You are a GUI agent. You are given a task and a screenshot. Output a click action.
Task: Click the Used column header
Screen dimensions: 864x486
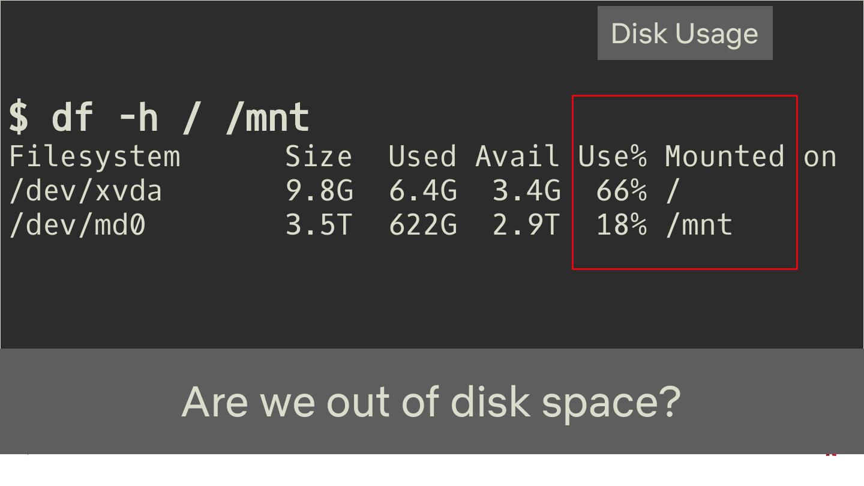point(422,157)
